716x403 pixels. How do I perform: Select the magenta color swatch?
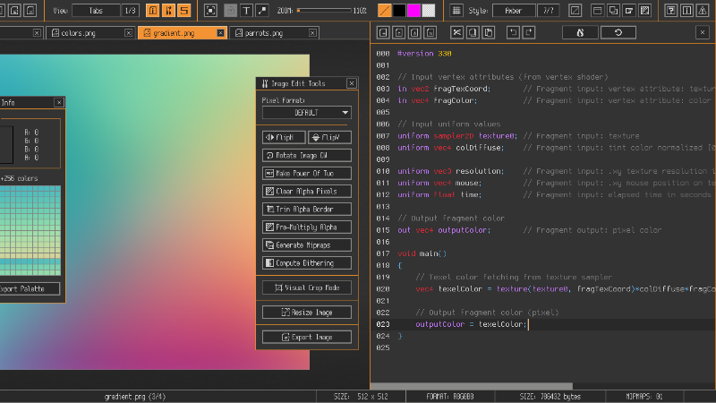(x=413, y=11)
